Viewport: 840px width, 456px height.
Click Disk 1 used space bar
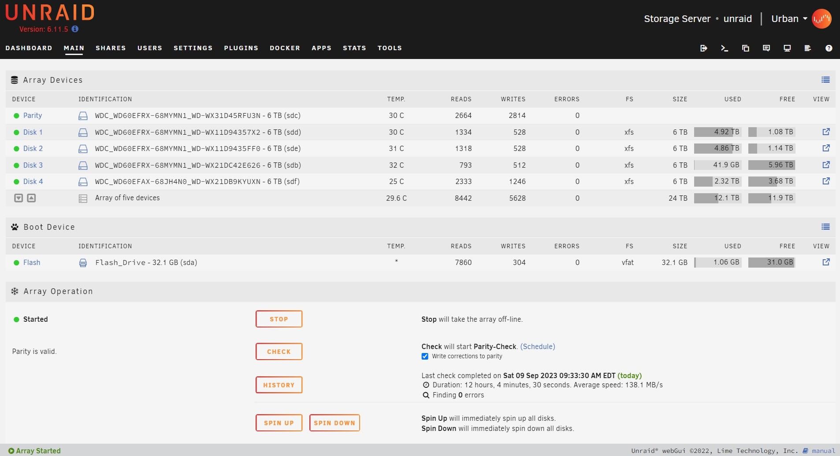click(717, 132)
